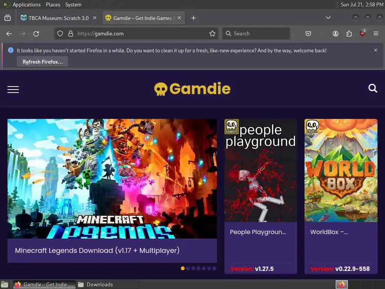The width and height of the screenshot is (385, 289).
Task: Open the People Playground cover image
Action: click(x=261, y=170)
